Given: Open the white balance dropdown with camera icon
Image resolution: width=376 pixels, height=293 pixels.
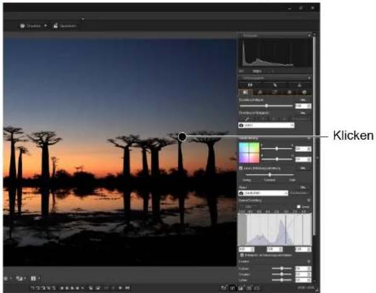Looking at the screenshot, I should point(266,125).
